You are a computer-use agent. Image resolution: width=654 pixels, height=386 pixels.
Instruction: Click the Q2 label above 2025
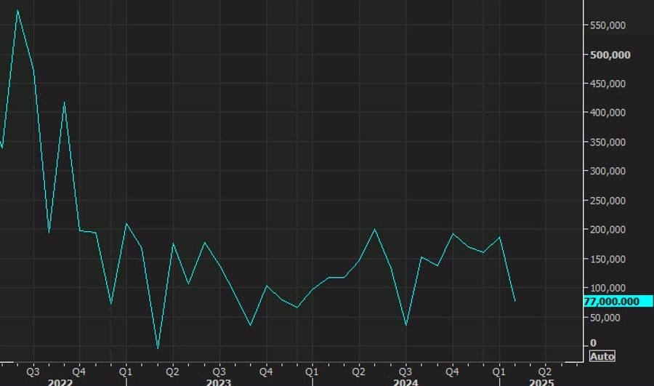click(x=545, y=370)
